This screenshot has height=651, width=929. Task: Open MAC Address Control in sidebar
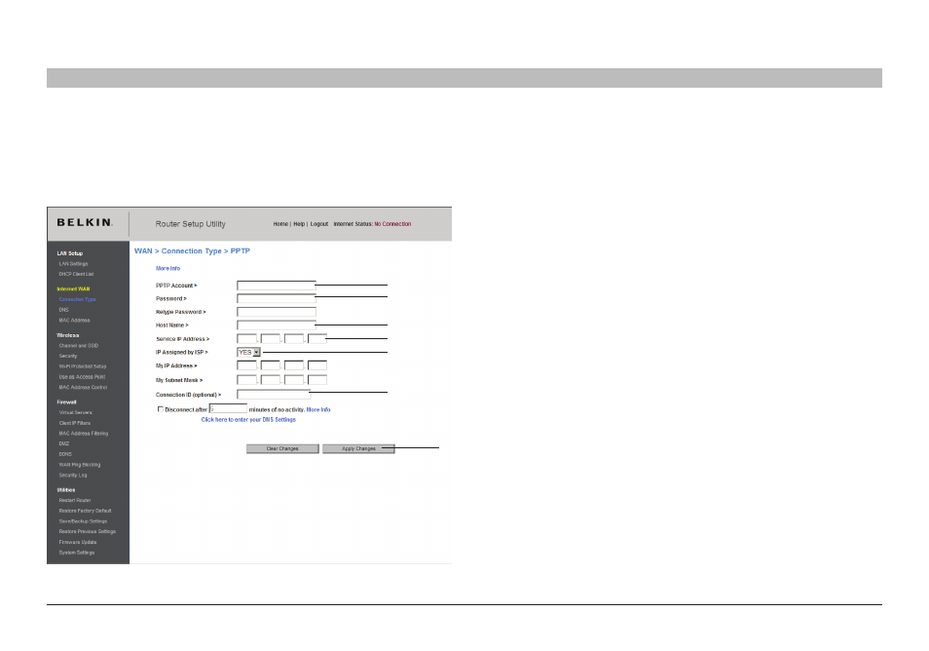click(83, 387)
